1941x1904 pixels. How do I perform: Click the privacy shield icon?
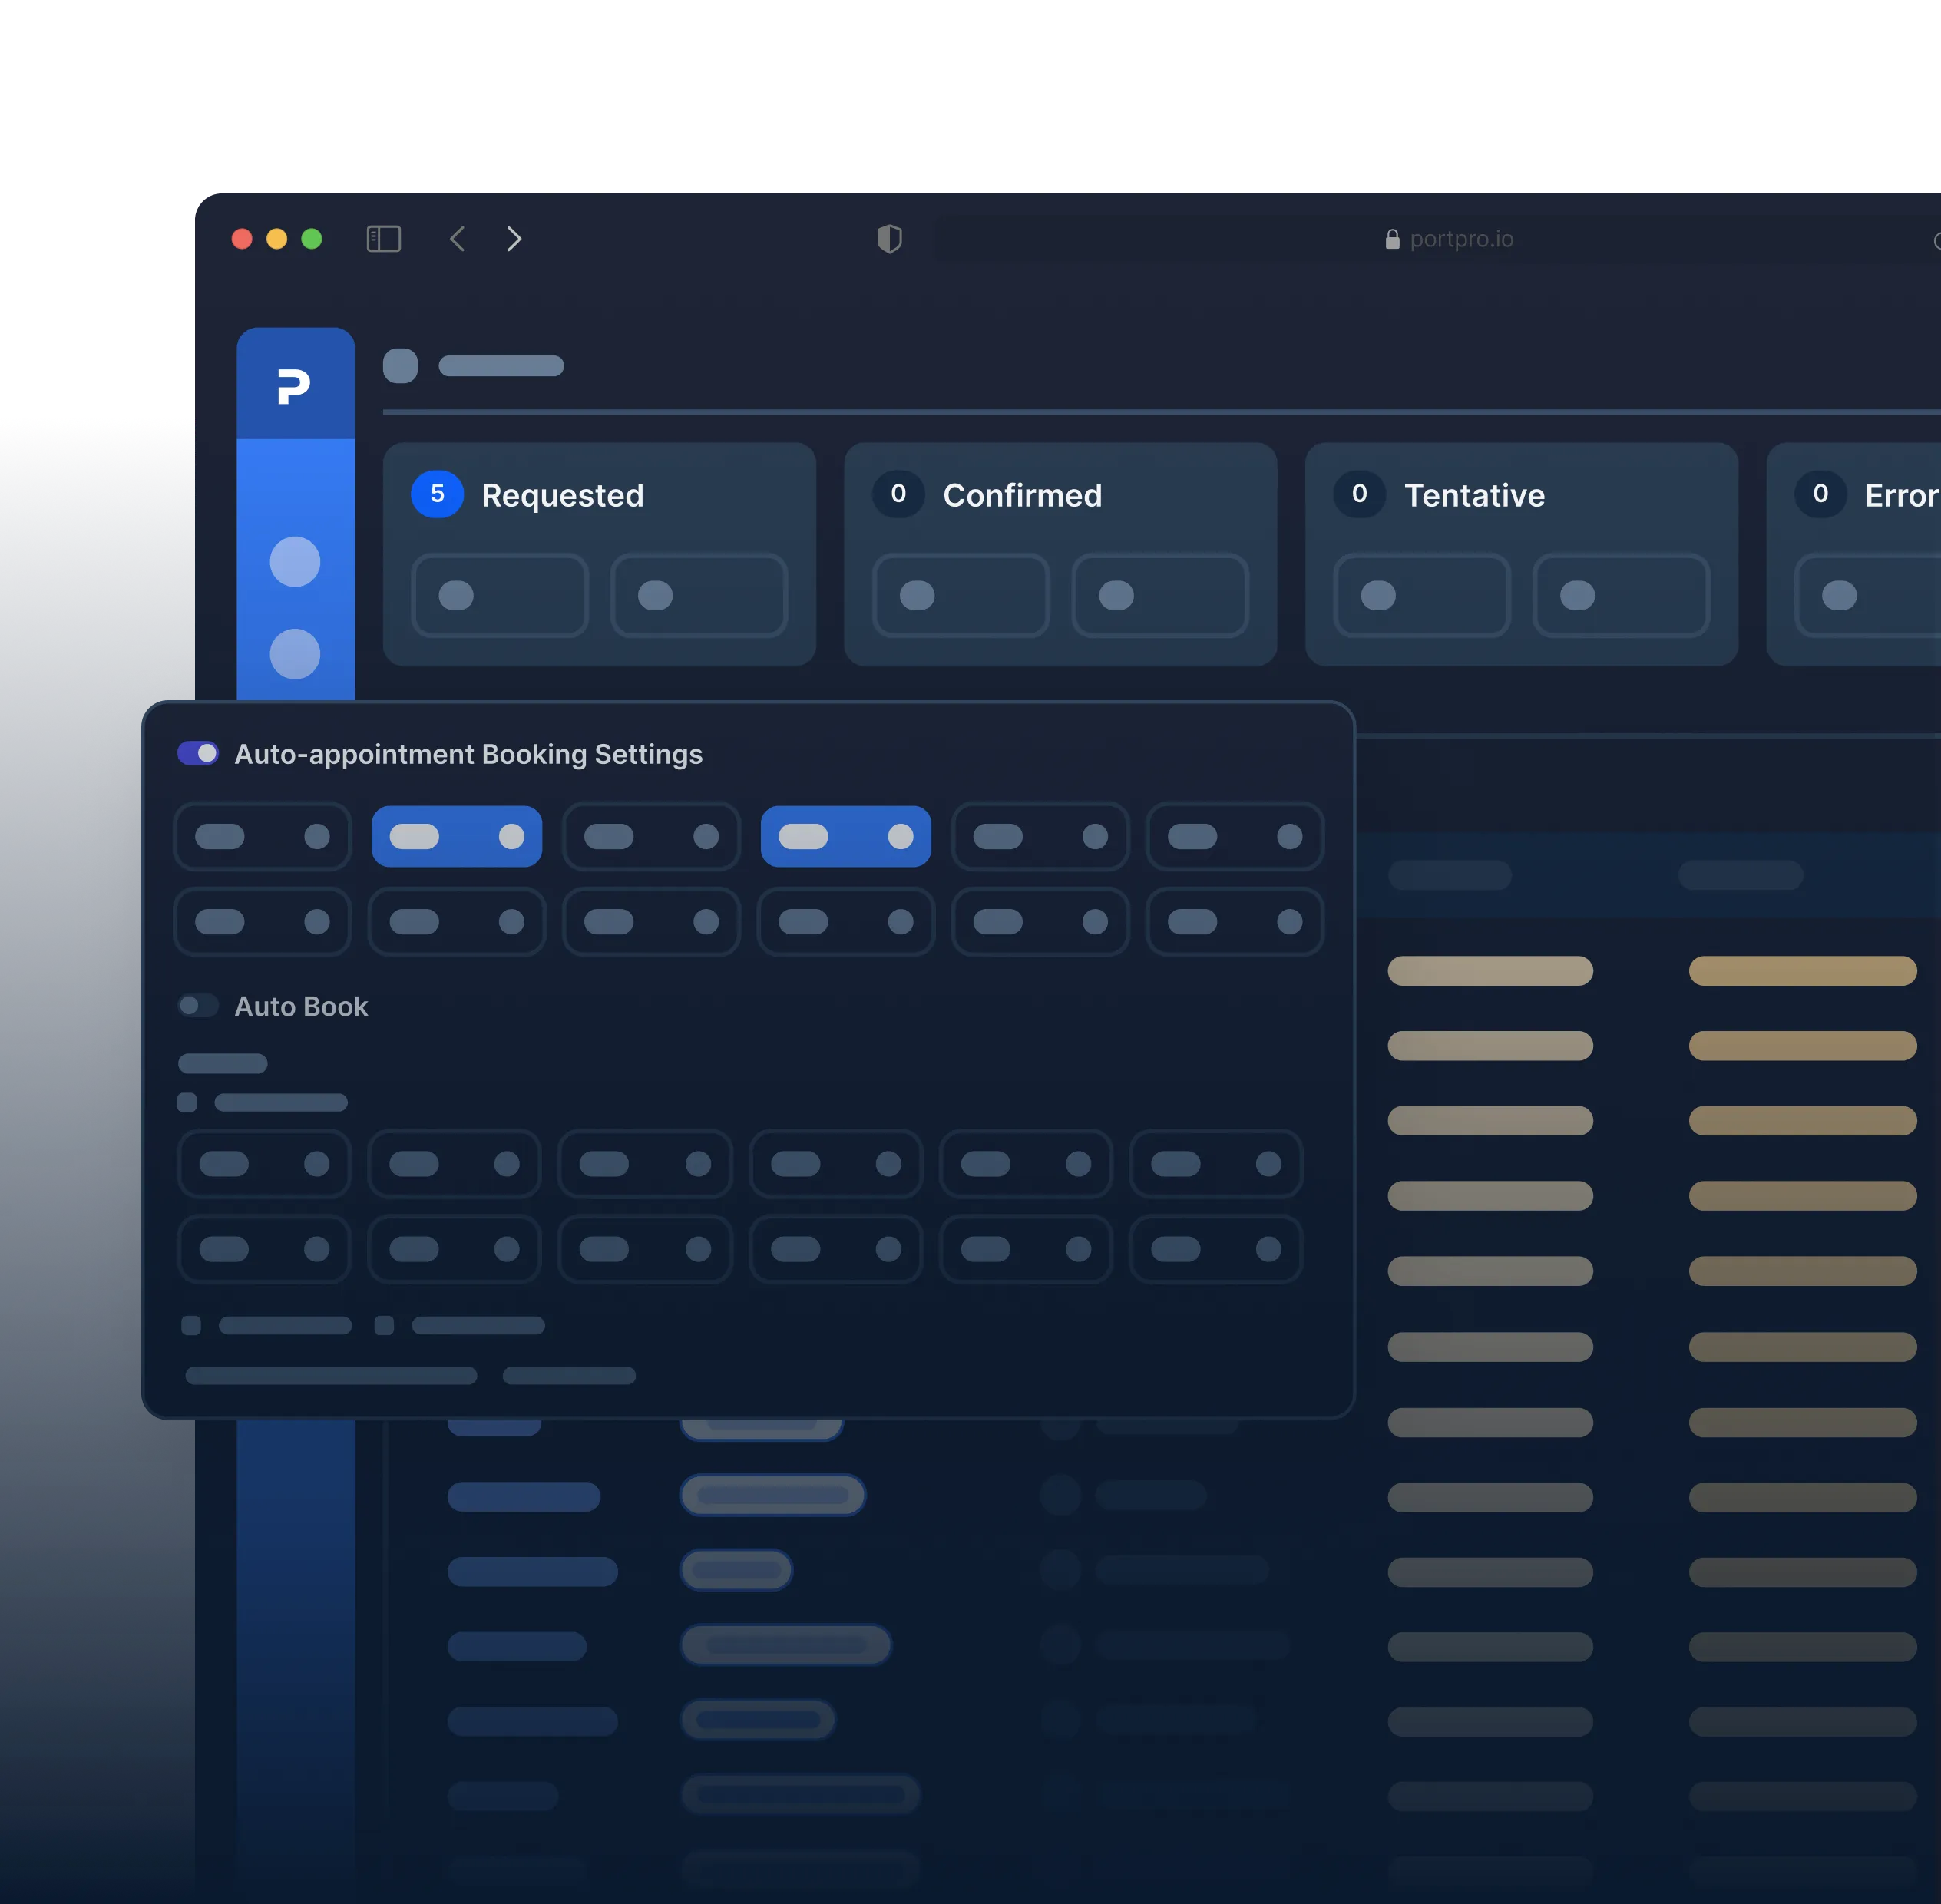coord(889,239)
